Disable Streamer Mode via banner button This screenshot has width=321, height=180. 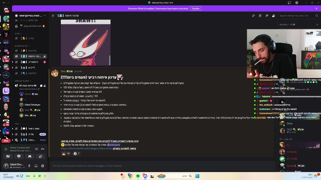196,8
